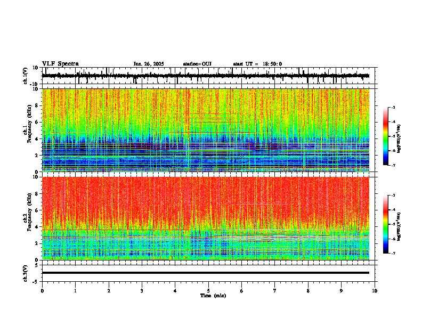The width and height of the screenshot is (422, 326).
Task: Click the '2' kHz tick on ch.1 spectrogram
Action: (37, 156)
